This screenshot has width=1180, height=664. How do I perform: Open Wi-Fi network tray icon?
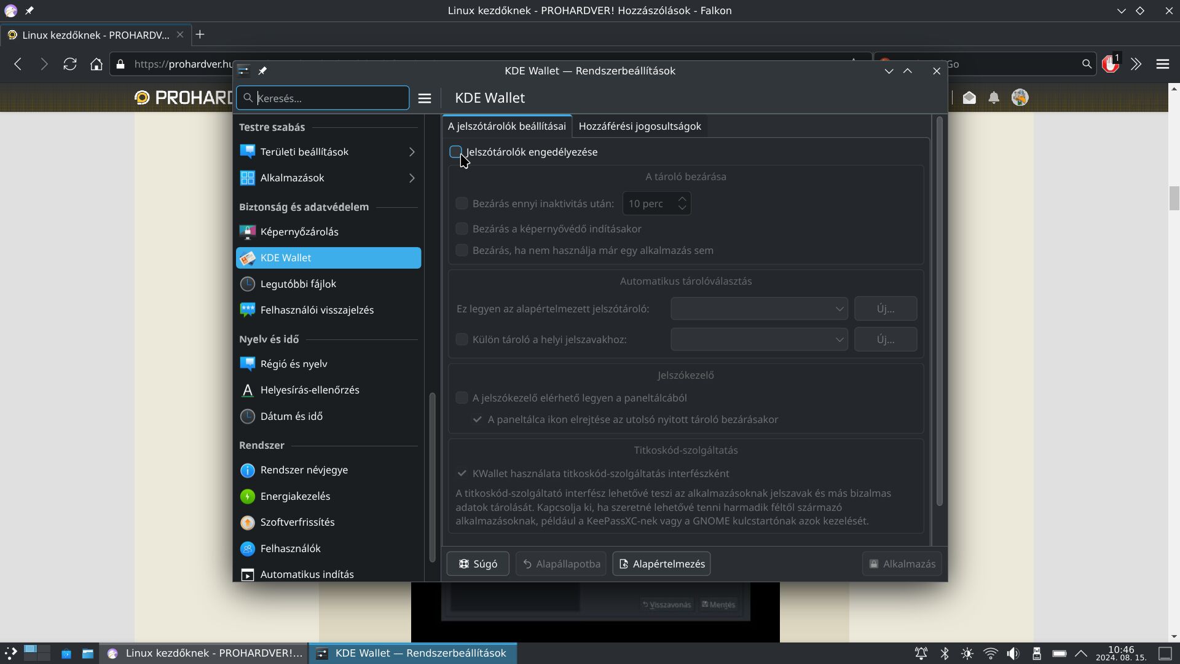(x=990, y=653)
